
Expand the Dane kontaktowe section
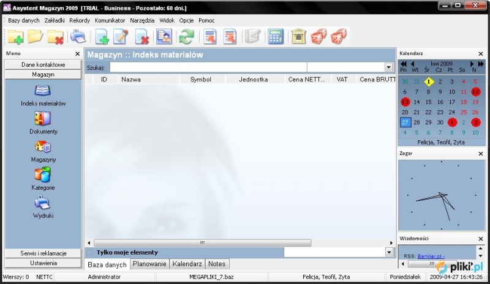43,65
